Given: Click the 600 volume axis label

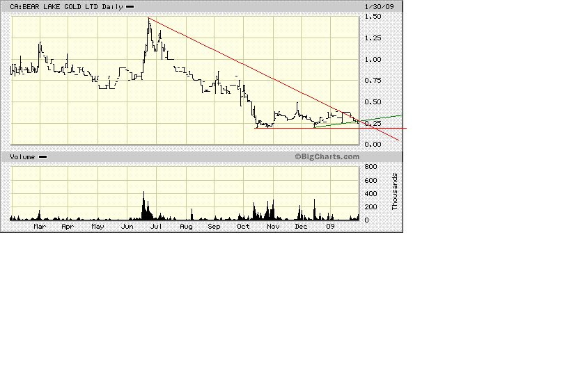Looking at the screenshot, I should coord(370,181).
